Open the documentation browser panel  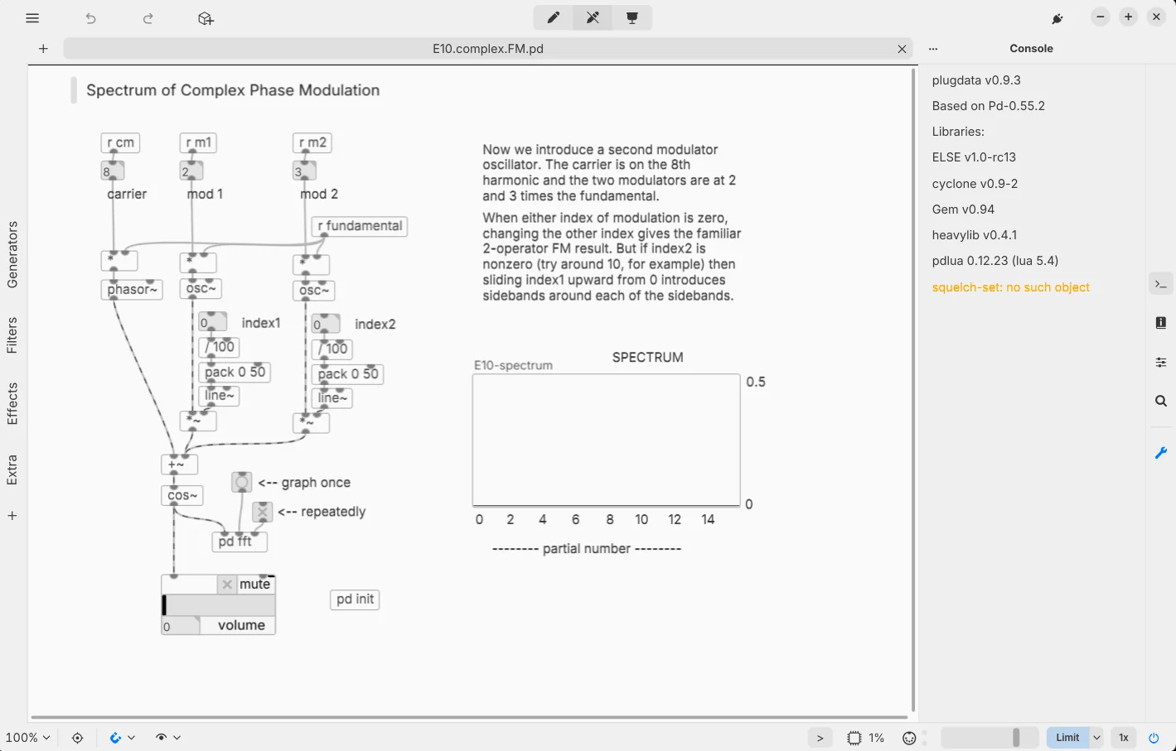click(1161, 322)
